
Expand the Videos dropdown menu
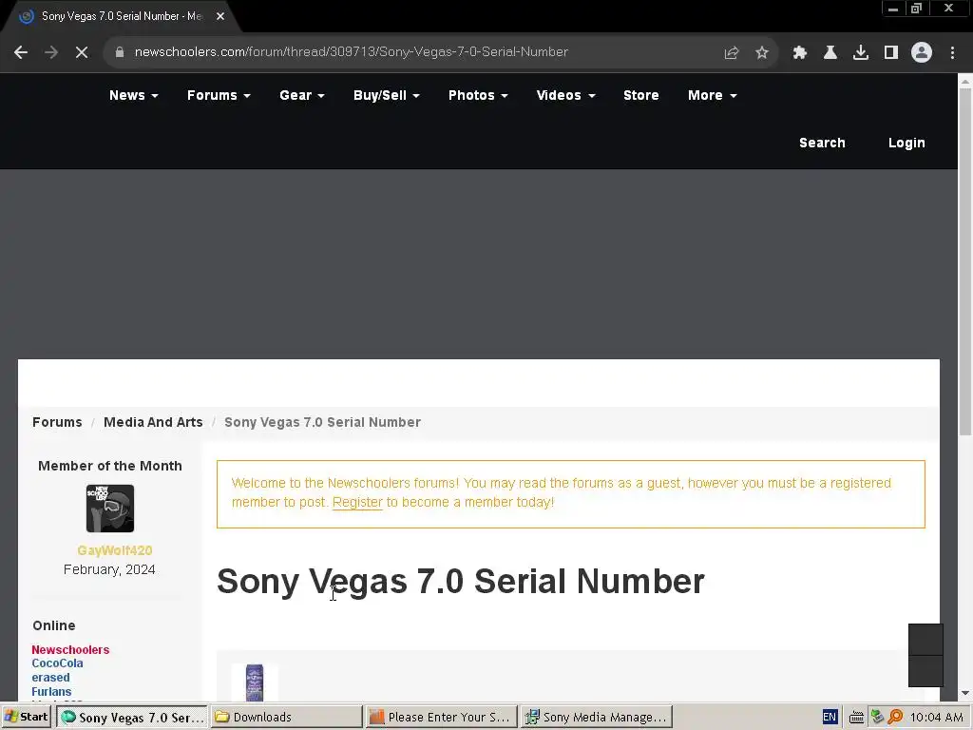point(565,96)
